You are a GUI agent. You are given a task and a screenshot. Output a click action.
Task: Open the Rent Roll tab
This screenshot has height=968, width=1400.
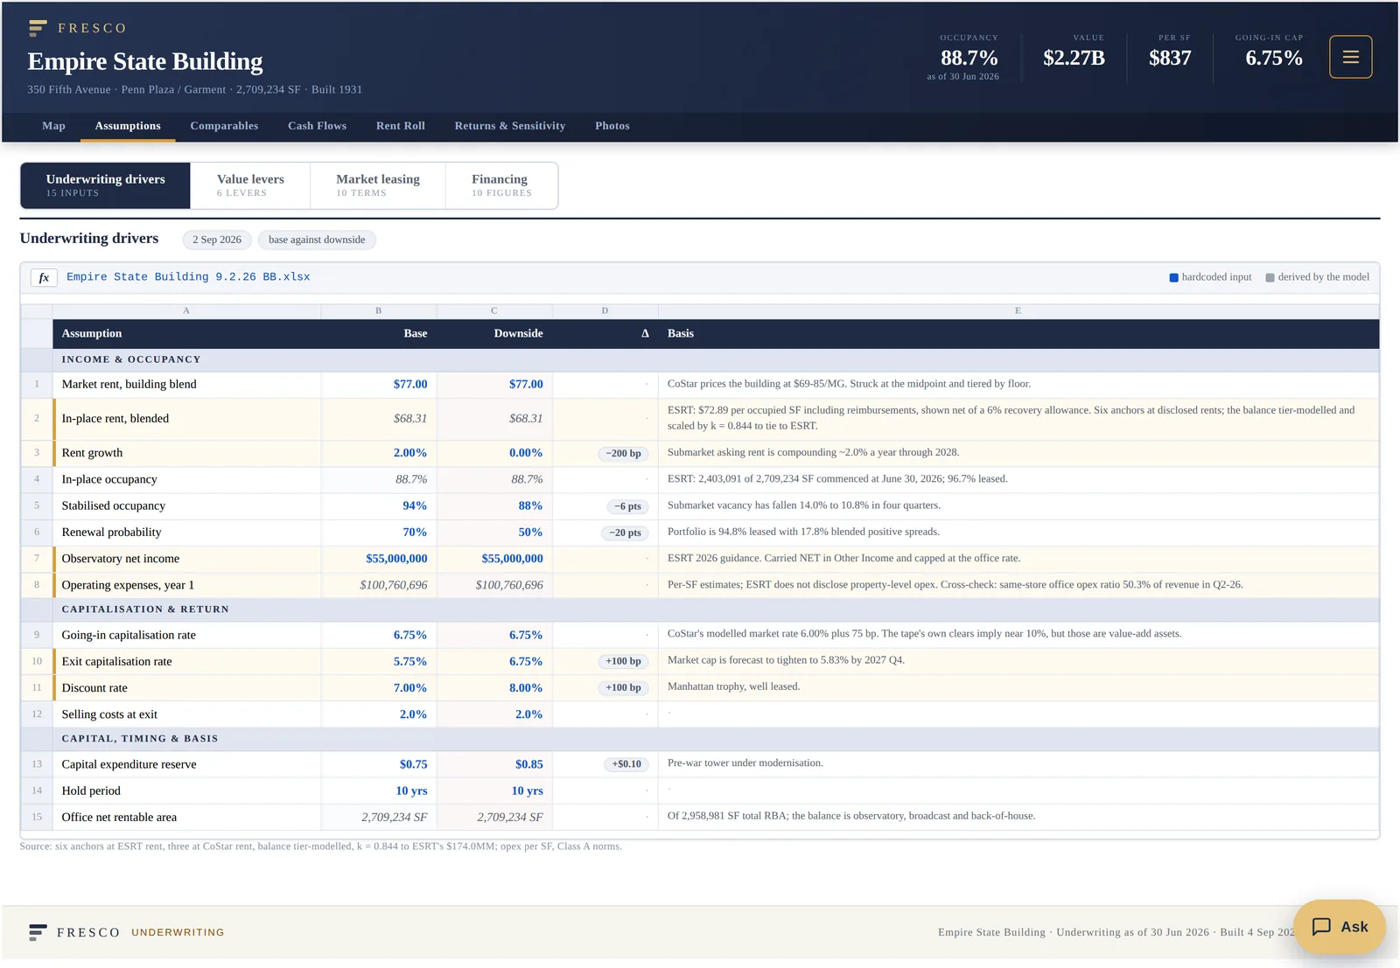pyautogui.click(x=401, y=126)
